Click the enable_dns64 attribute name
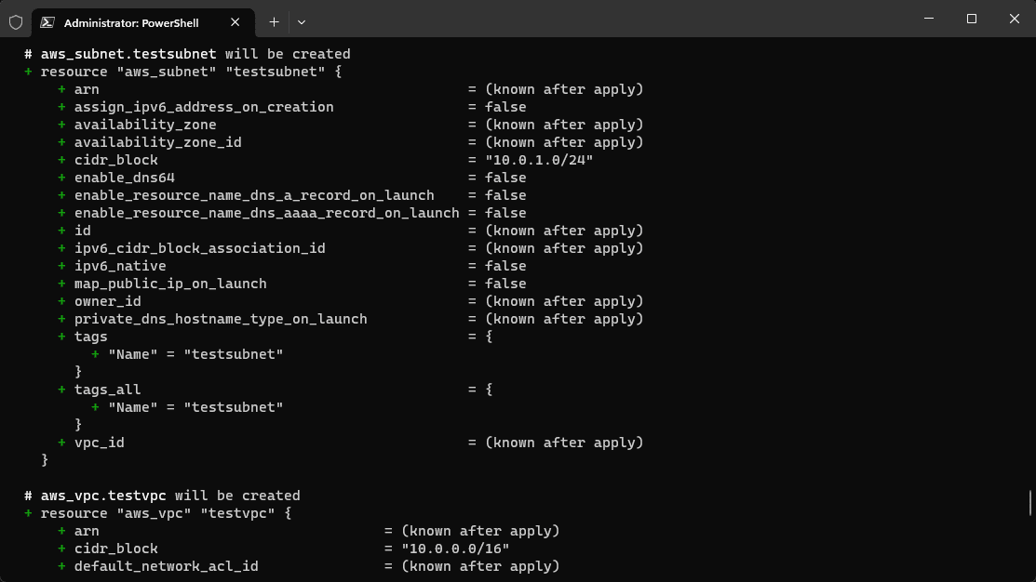1036x582 pixels. (x=125, y=178)
